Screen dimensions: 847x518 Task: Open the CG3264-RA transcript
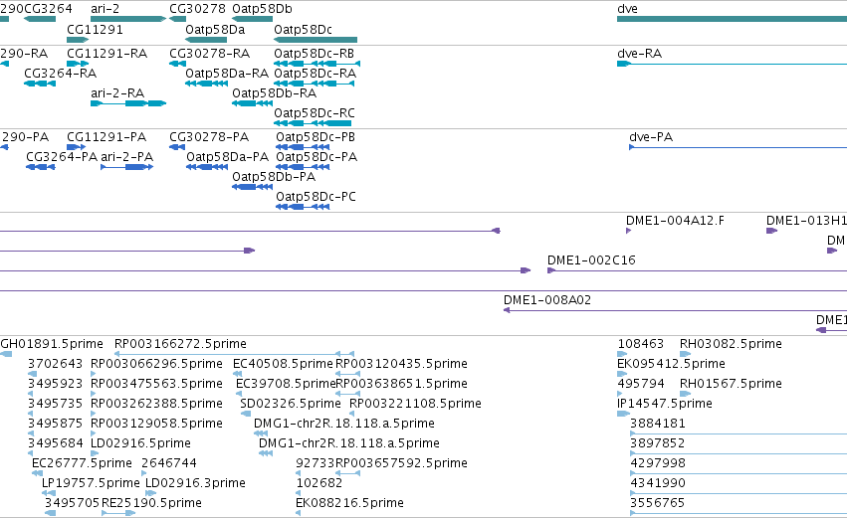(x=60, y=74)
